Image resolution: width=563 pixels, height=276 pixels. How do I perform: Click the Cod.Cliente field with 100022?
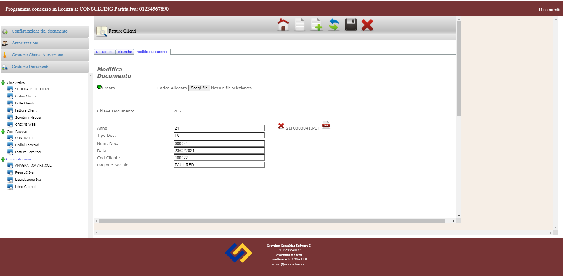tap(219, 158)
